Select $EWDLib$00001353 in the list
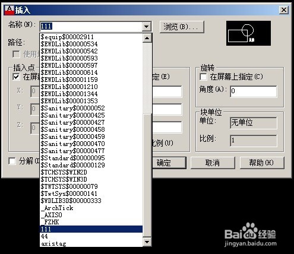The image size is (294, 254). (x=91, y=101)
